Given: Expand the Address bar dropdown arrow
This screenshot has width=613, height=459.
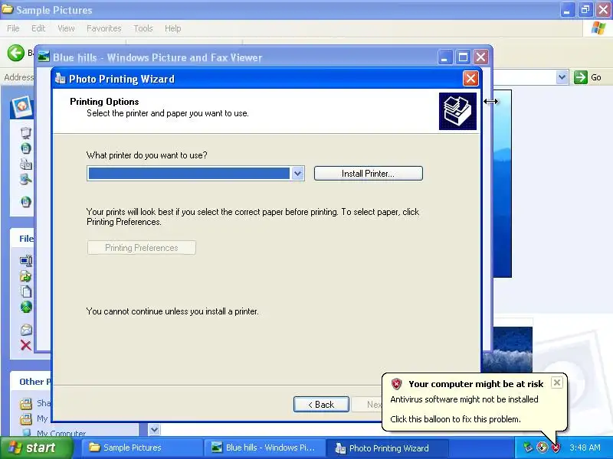Looking at the screenshot, I should 562,77.
